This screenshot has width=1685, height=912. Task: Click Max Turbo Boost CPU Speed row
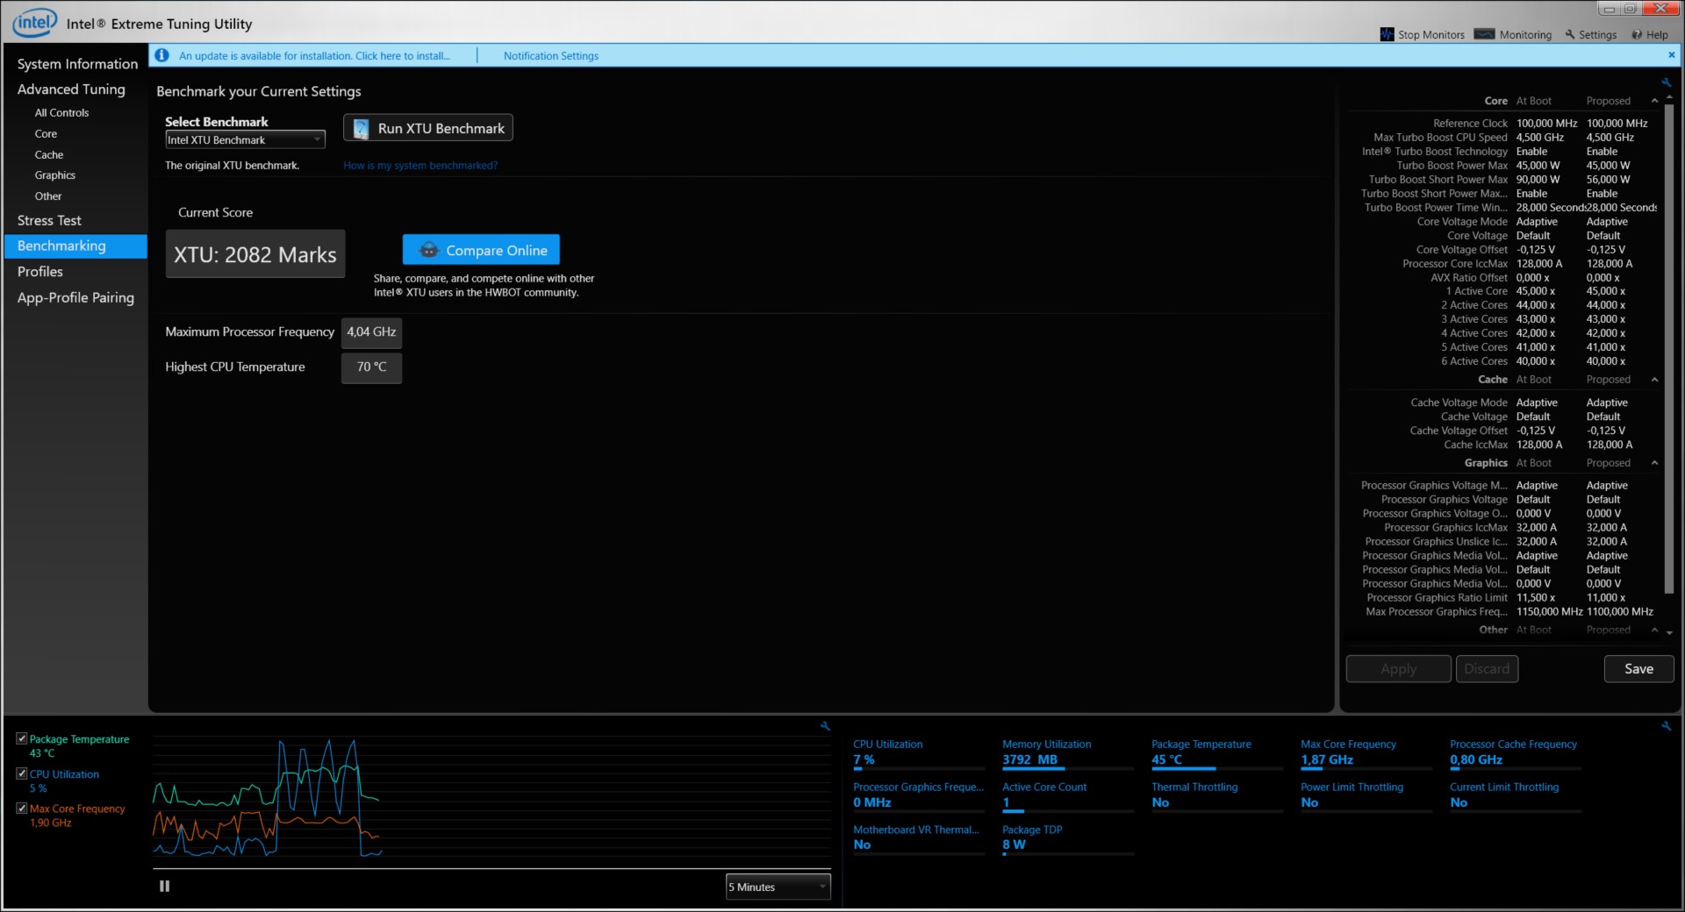pos(1502,138)
